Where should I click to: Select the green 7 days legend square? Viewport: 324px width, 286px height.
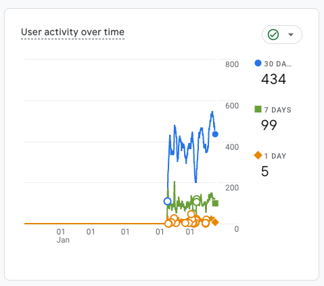click(x=258, y=109)
